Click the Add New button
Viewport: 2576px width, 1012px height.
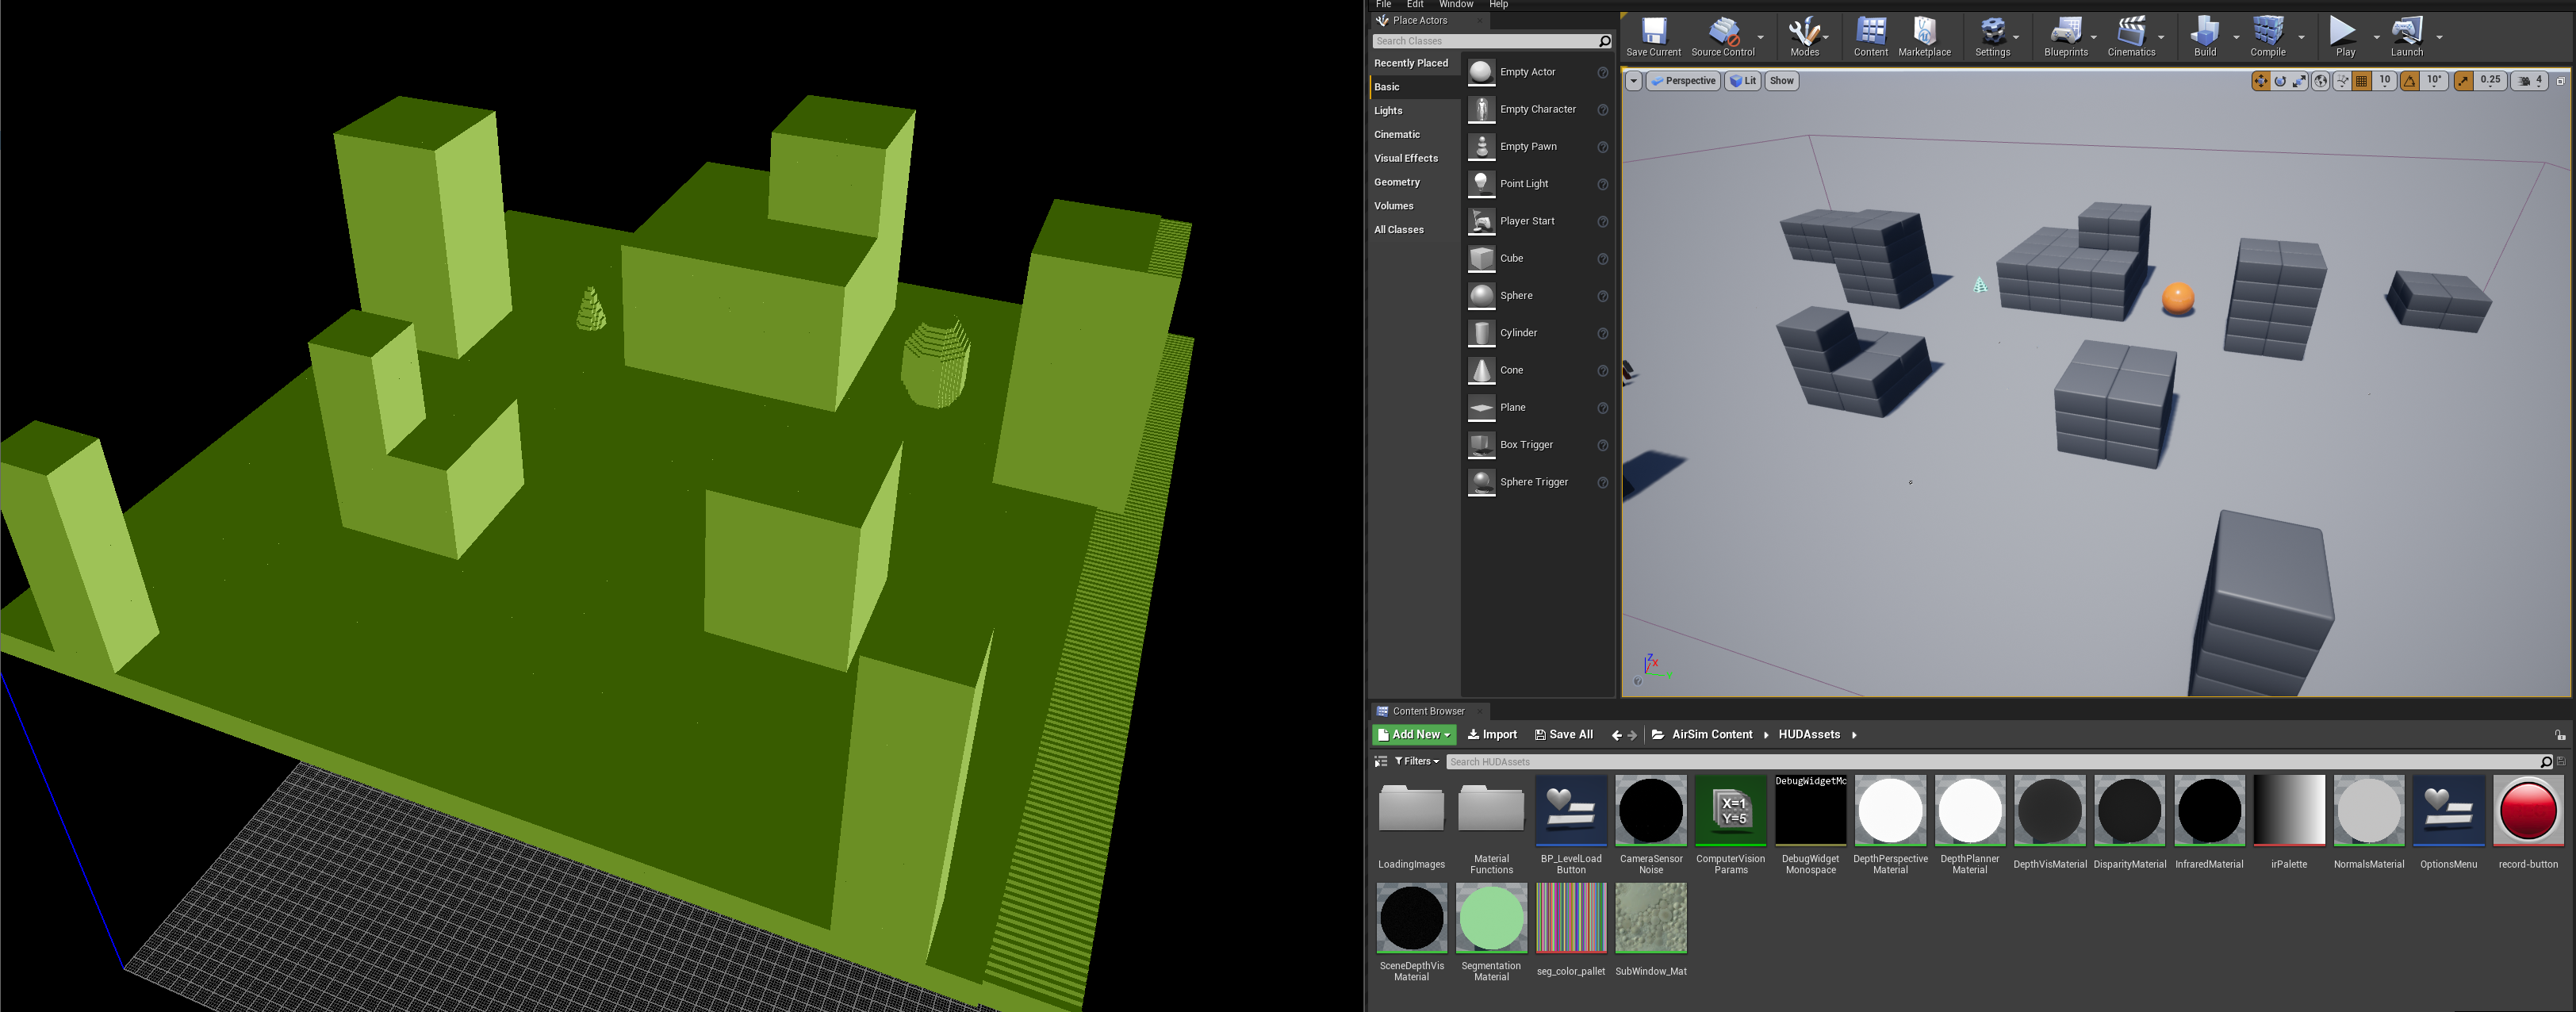point(1414,734)
